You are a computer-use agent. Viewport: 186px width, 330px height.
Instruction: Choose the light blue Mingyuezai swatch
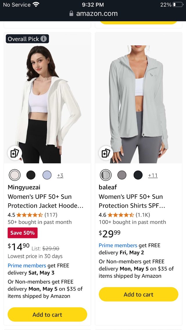click(47, 175)
